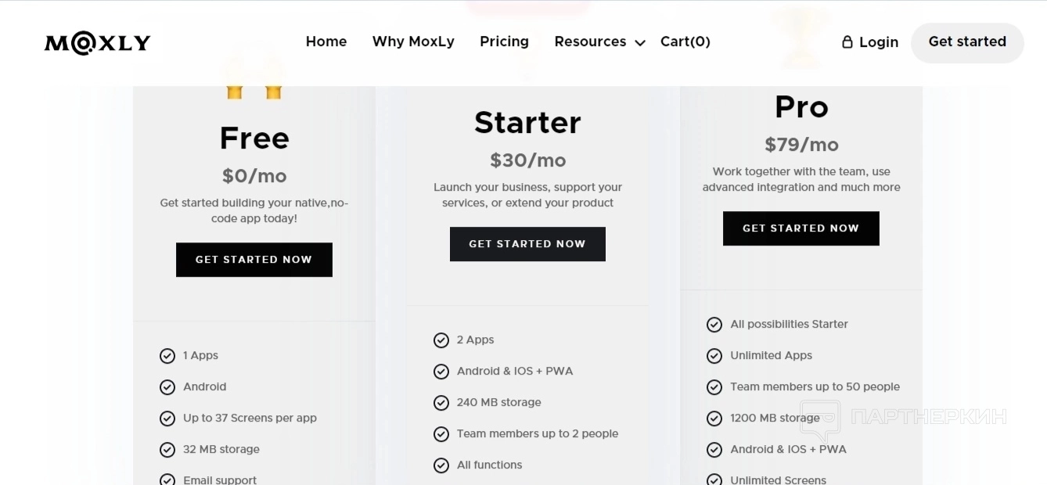Open the Cart(0) link
This screenshot has height=485, width=1047.
click(x=685, y=41)
